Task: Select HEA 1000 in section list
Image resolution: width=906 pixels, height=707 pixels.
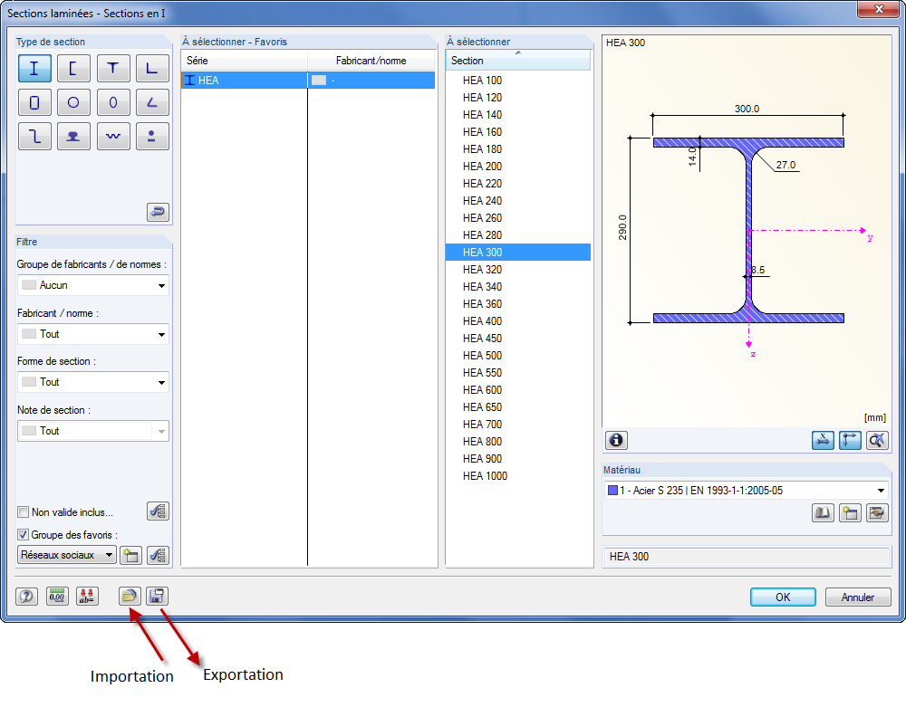Action: tap(518, 476)
